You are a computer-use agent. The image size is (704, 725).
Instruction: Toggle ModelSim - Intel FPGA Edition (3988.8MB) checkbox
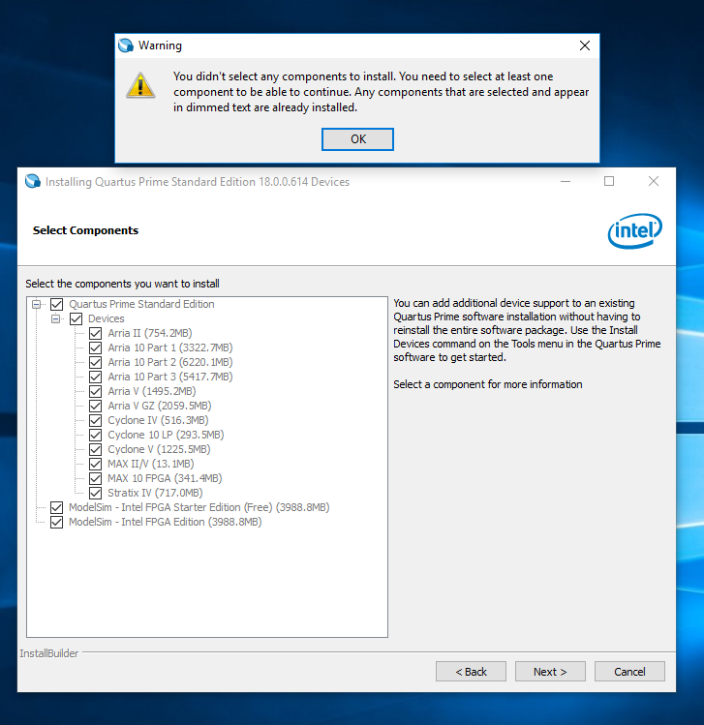[56, 522]
